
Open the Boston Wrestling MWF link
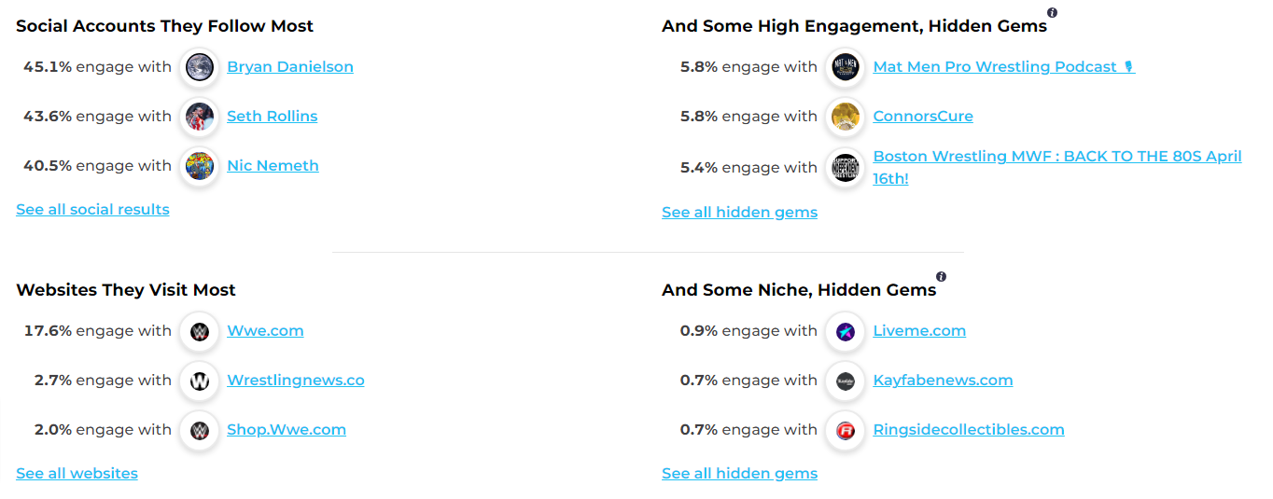(1056, 157)
